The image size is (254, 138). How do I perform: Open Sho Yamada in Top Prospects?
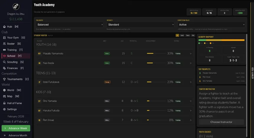click(222, 81)
